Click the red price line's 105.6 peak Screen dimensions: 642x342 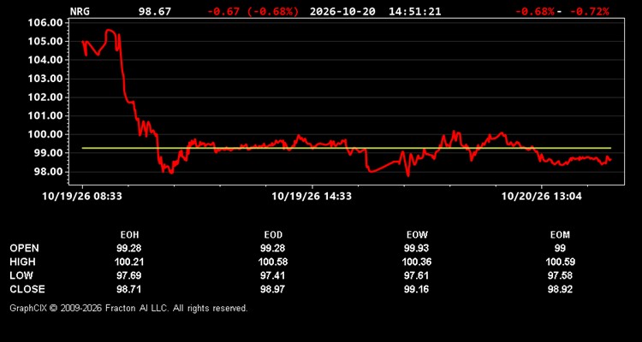coord(110,30)
